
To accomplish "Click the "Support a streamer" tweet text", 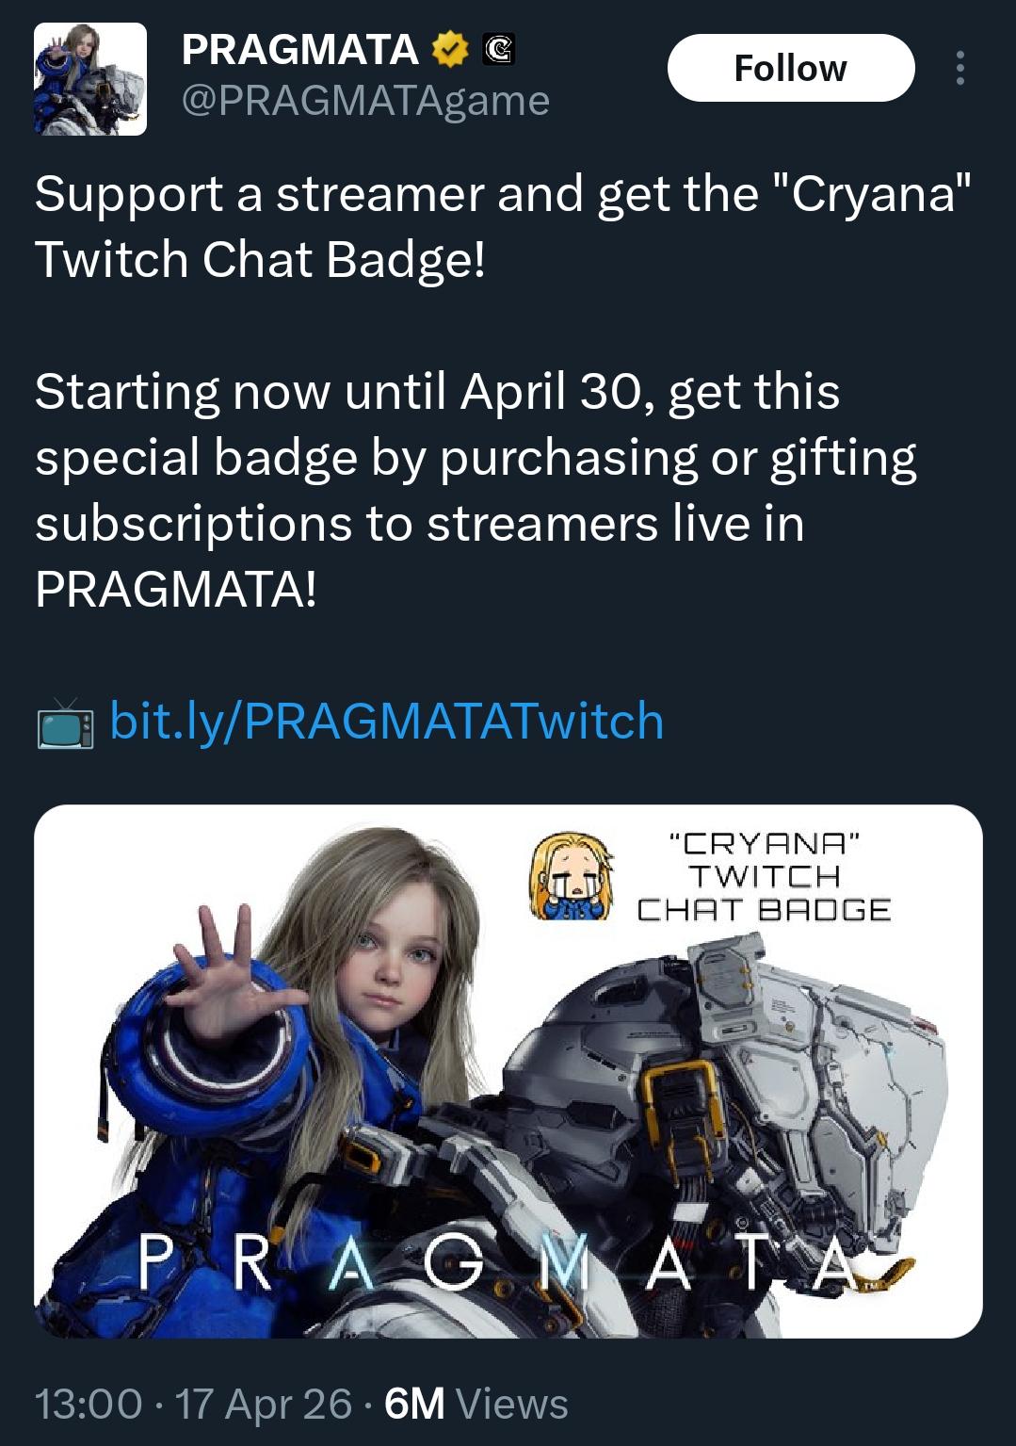I will pos(502,226).
